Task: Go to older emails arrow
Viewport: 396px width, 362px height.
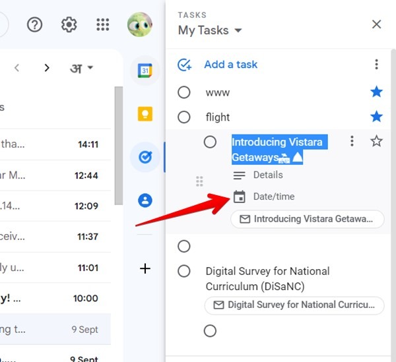Action: [x=47, y=68]
